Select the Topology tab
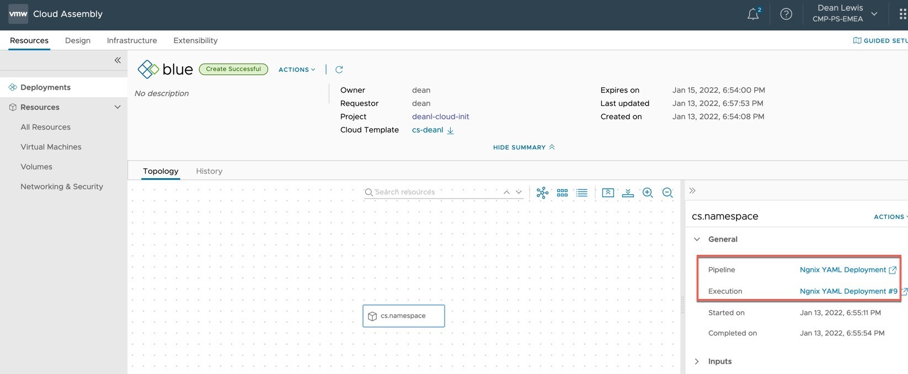Screen dimensions: 908x374 point(161,171)
